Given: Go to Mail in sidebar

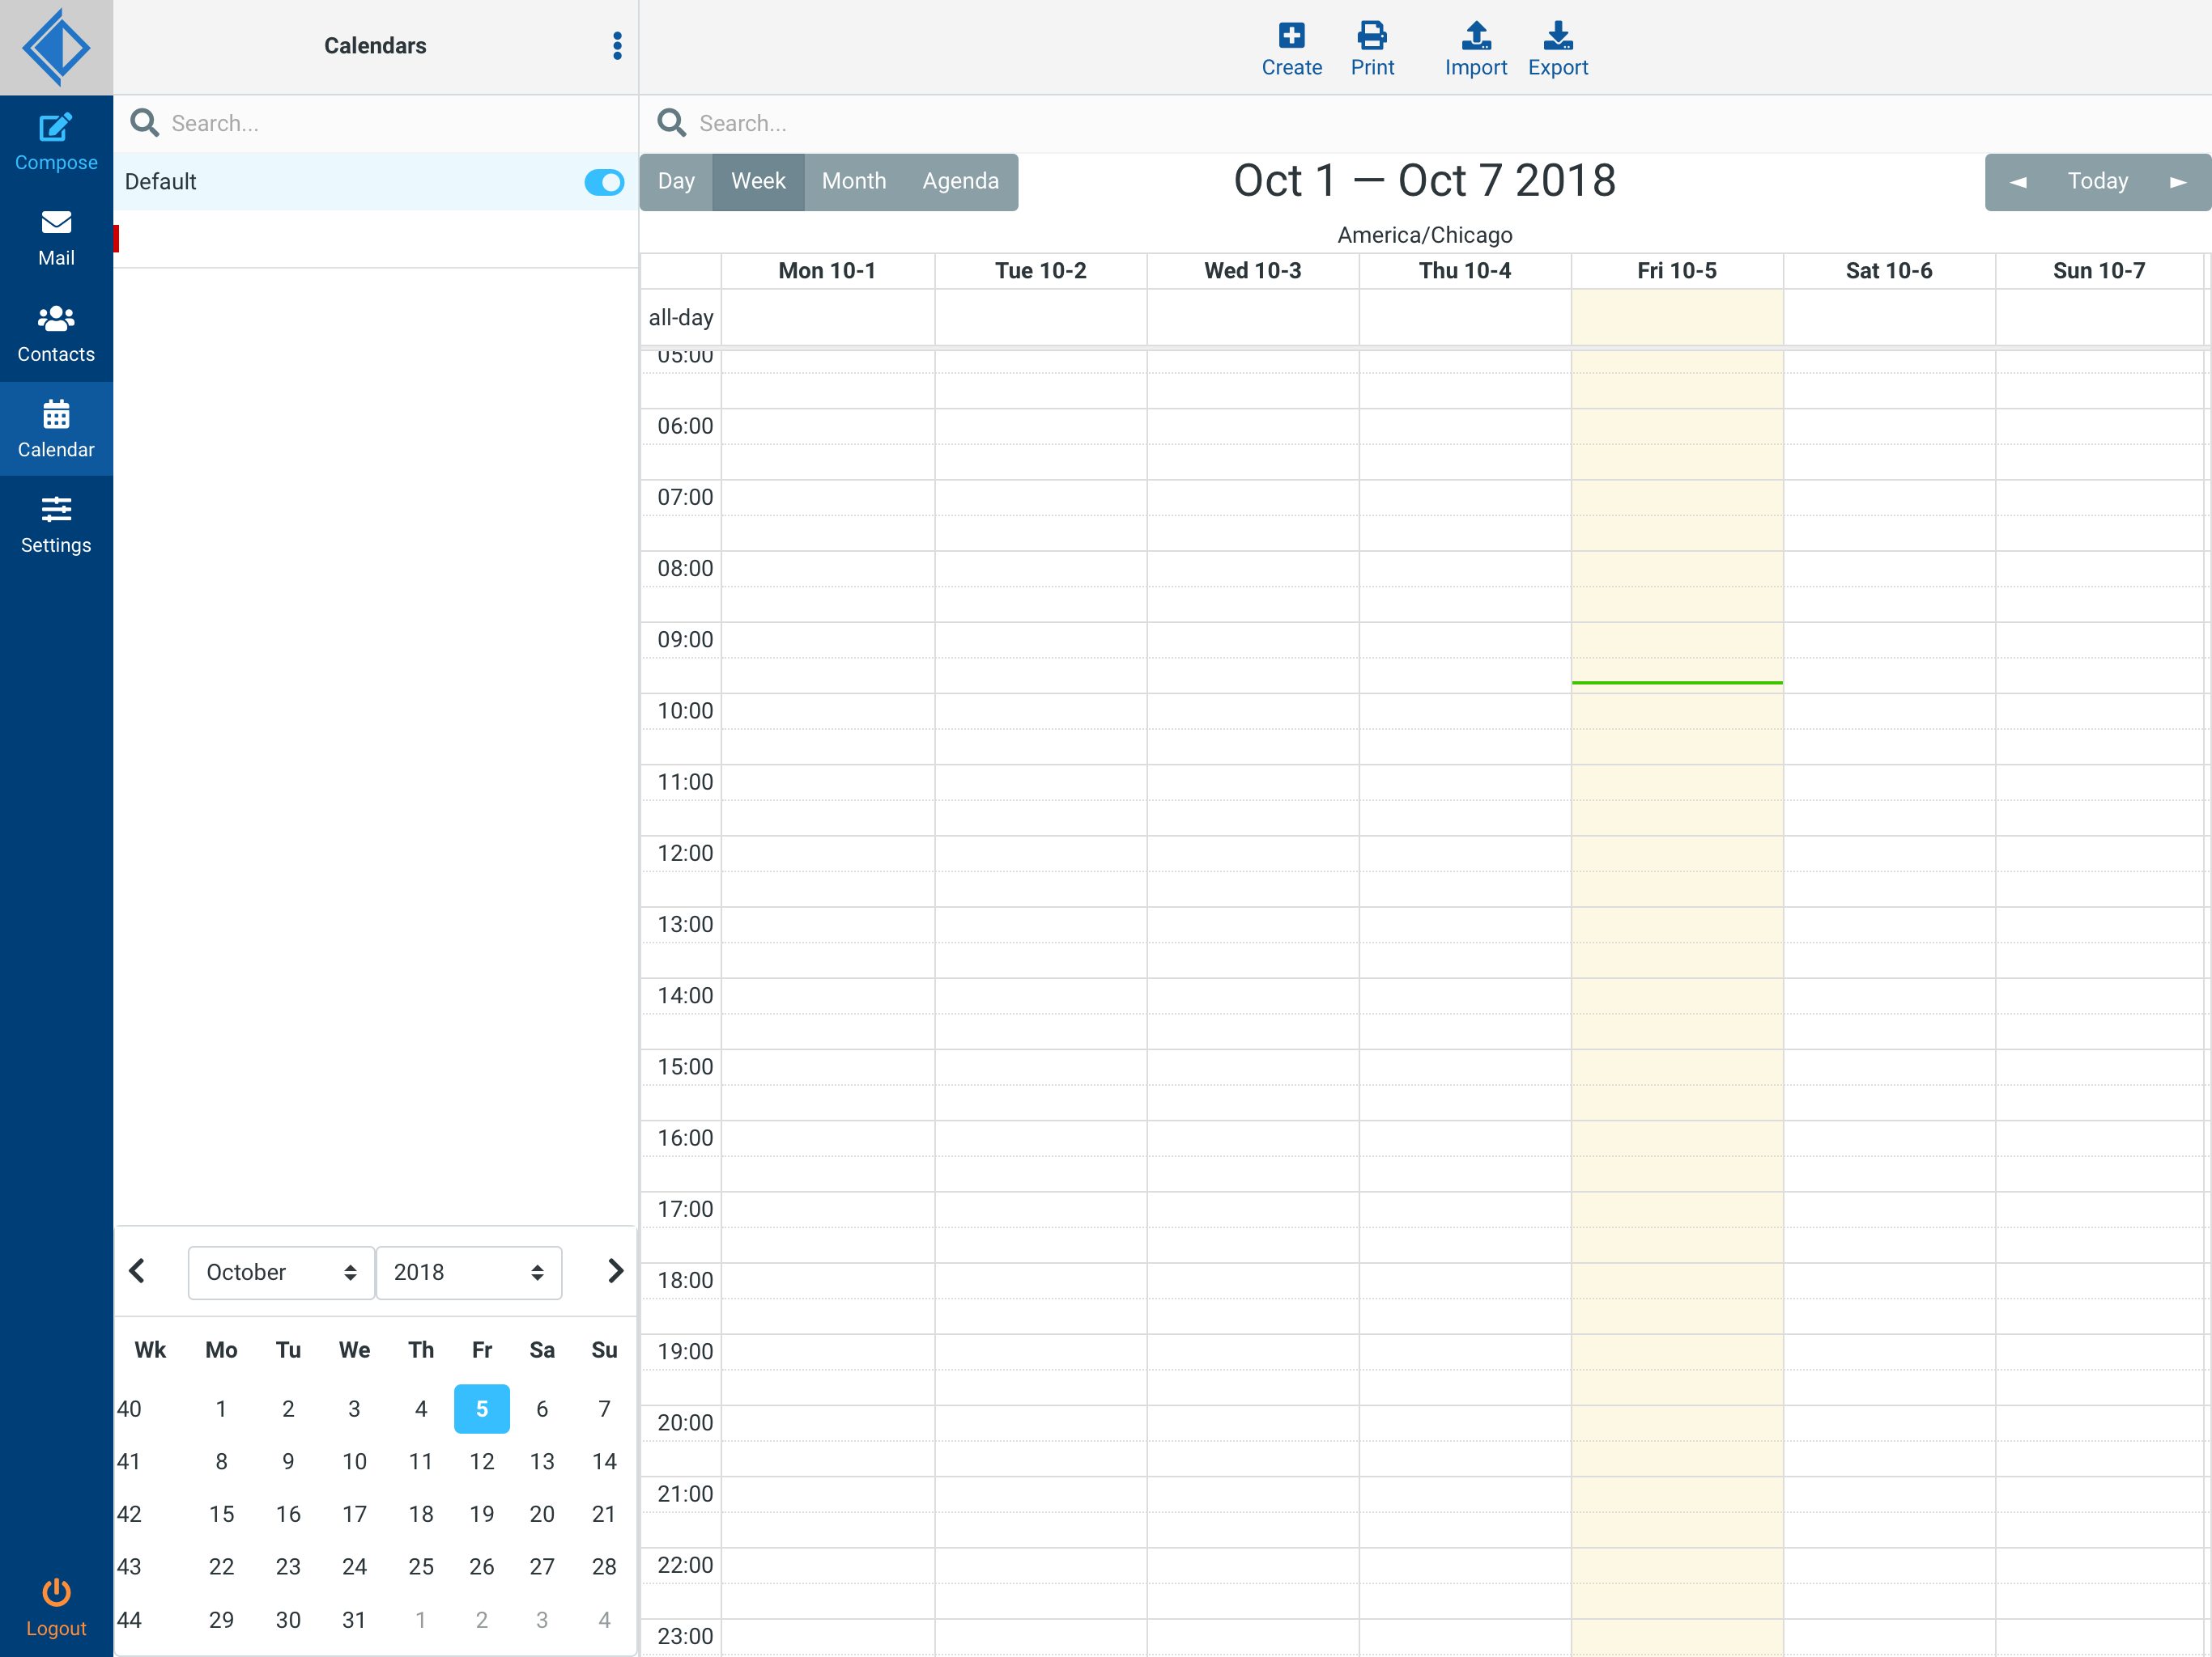Looking at the screenshot, I should (x=56, y=238).
